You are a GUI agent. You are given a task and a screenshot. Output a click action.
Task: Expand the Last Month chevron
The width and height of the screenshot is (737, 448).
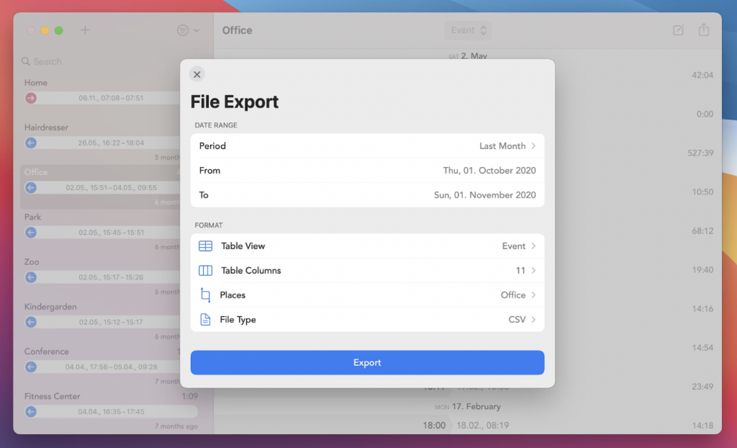pos(533,146)
